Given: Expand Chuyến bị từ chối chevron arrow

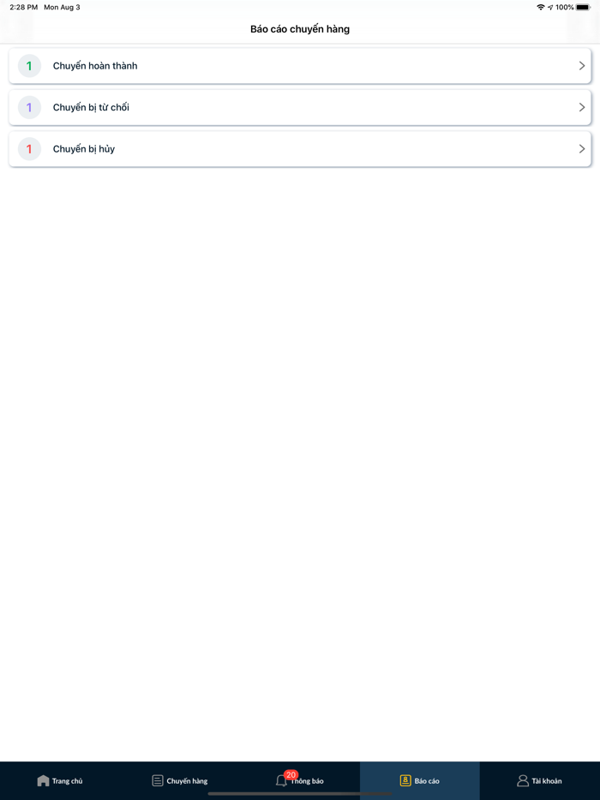Looking at the screenshot, I should (x=582, y=108).
